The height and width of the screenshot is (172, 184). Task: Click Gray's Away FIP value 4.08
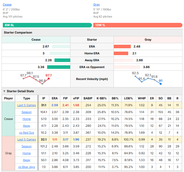point(65,160)
